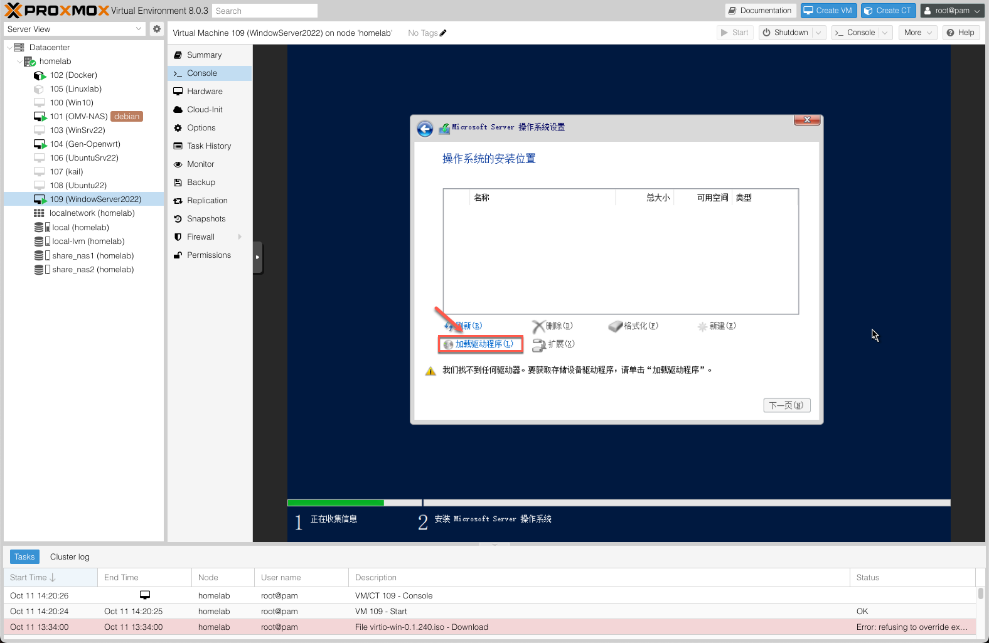The image size is (989, 643).
Task: Click the localnetwork (homelab) grid icon
Action: point(39,213)
